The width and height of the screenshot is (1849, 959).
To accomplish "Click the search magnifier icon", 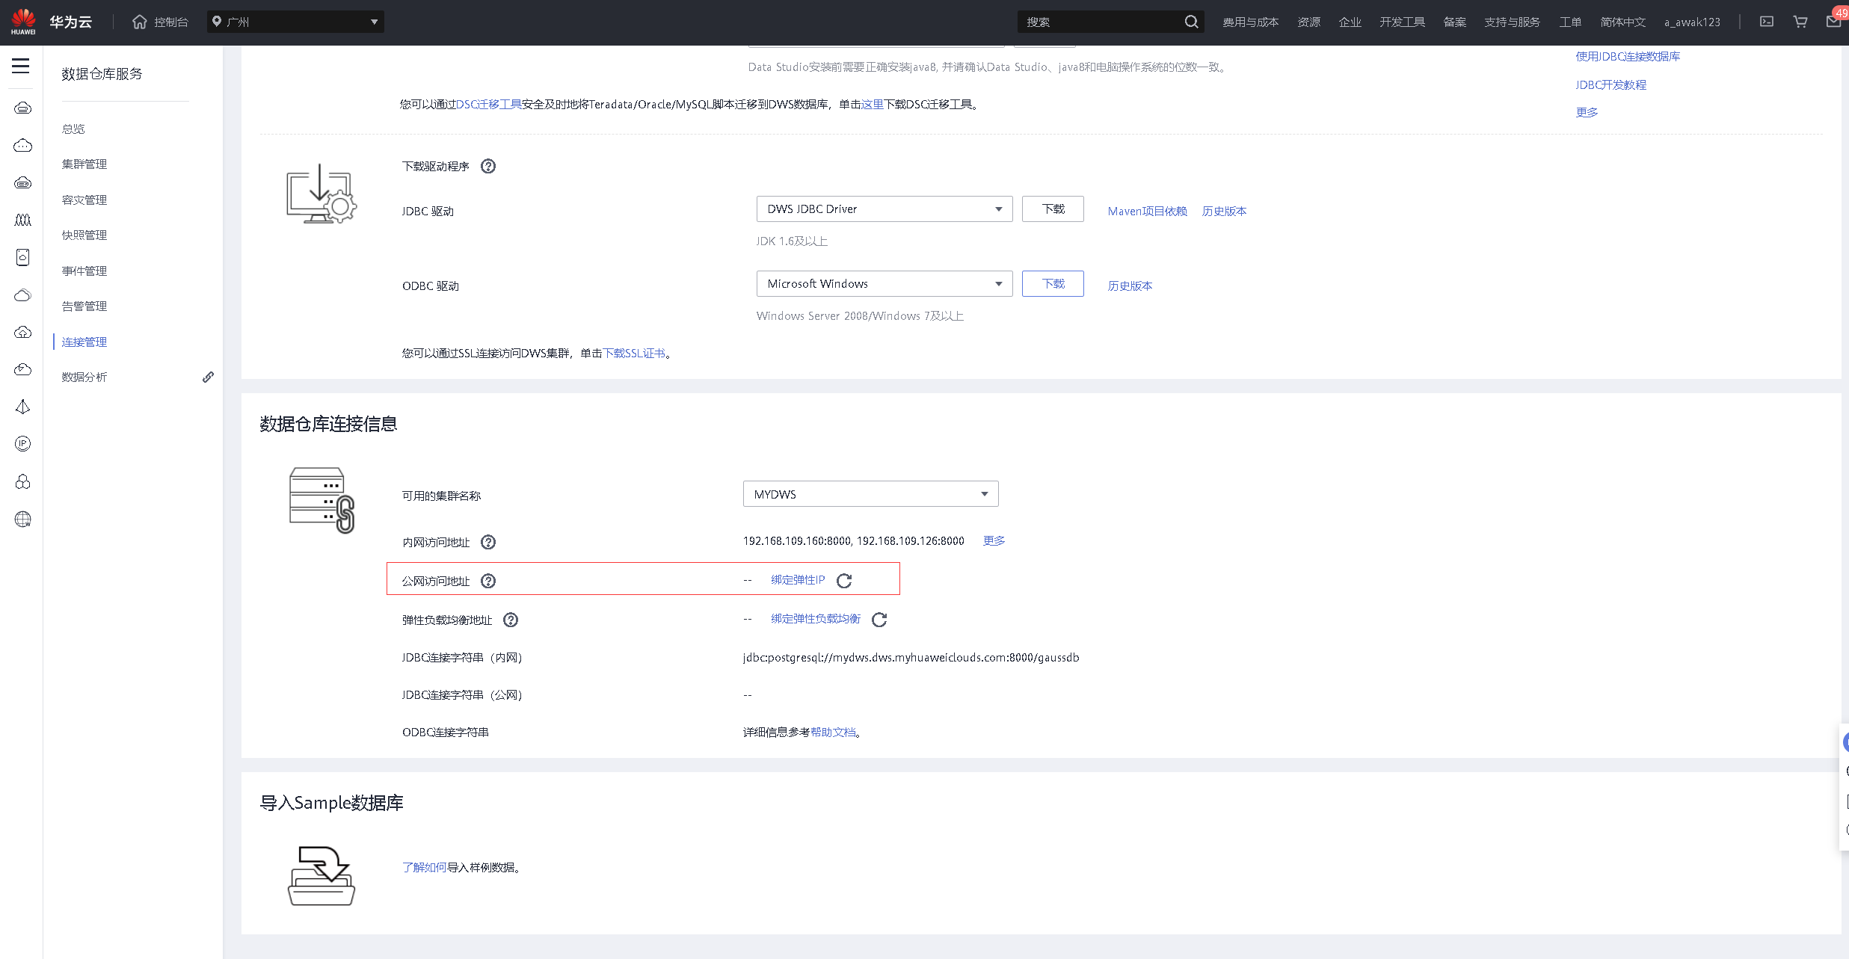I will tap(1191, 22).
